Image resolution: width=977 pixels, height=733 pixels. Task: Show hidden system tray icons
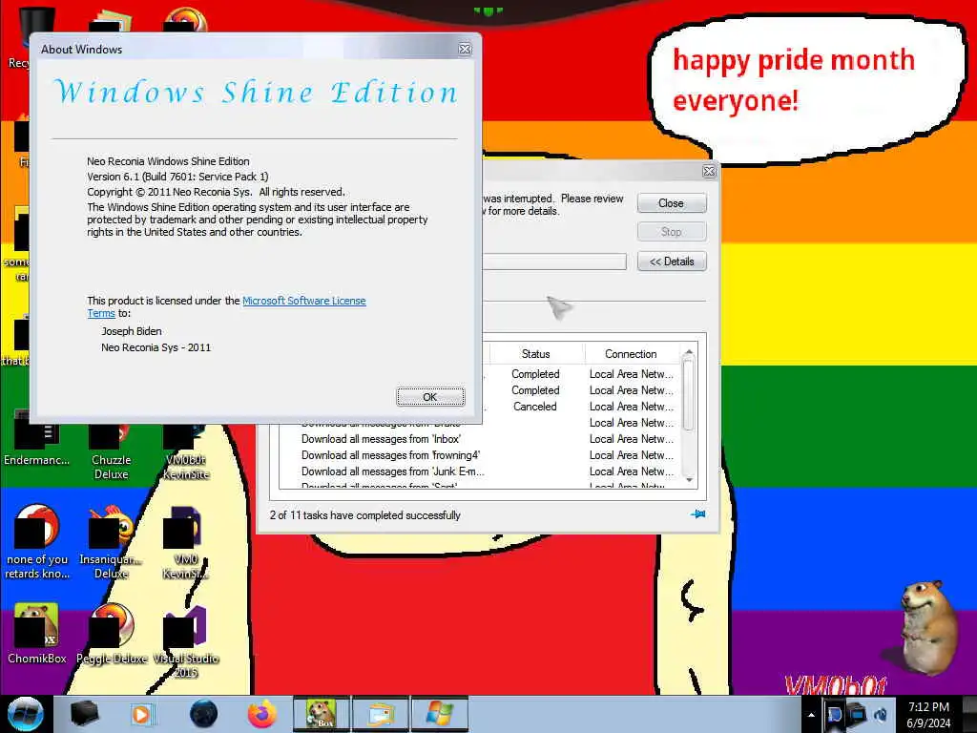[x=811, y=715]
